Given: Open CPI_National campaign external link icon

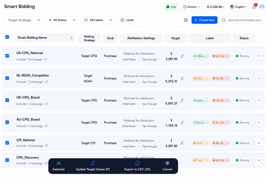Looking at the screenshot, I should (46, 145).
